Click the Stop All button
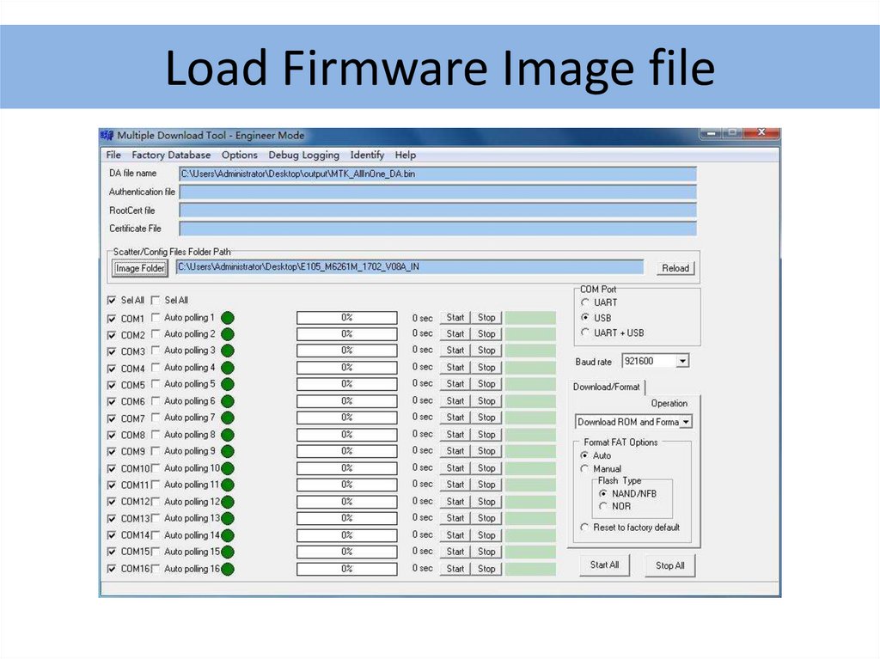Viewport: 880px width, 659px height. 669,565
